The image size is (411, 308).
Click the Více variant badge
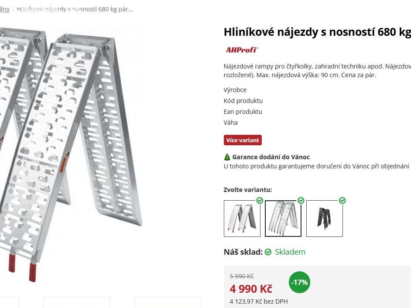[x=243, y=140]
